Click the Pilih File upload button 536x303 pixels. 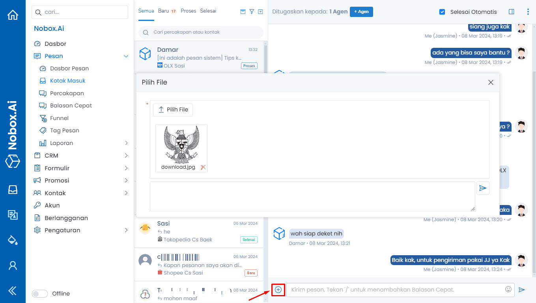[173, 109]
